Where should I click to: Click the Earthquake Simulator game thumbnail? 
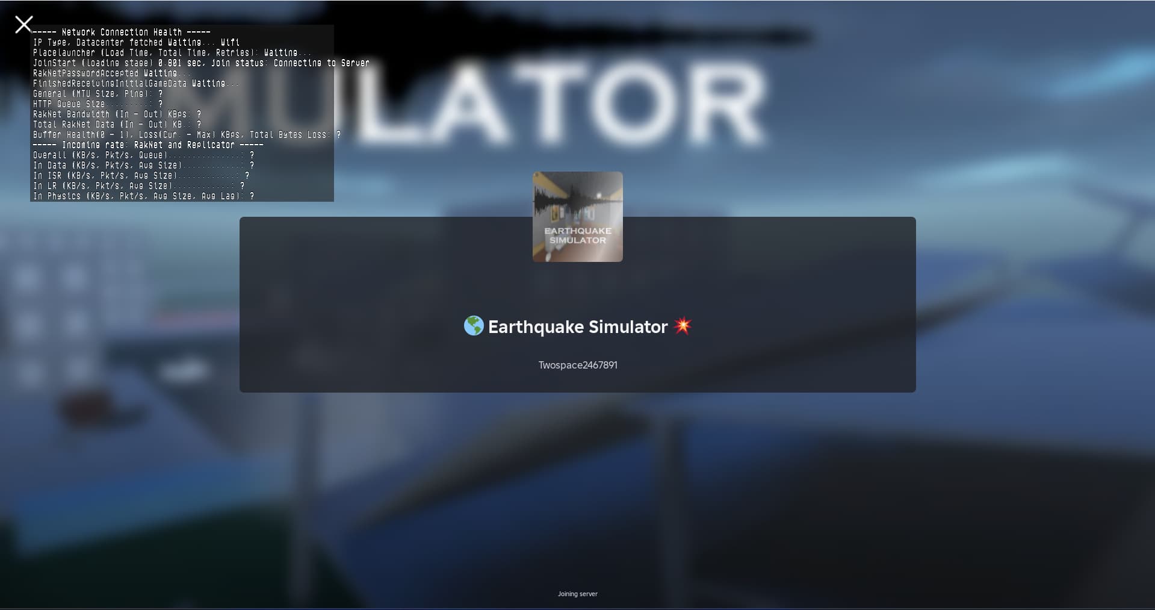578,217
